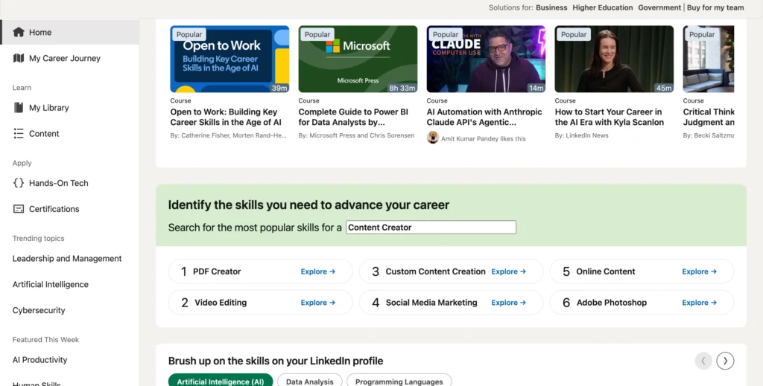This screenshot has height=386, width=763.
Task: Click title 'AI Automation with Anthropic Claude API'
Action: pyautogui.click(x=484, y=117)
